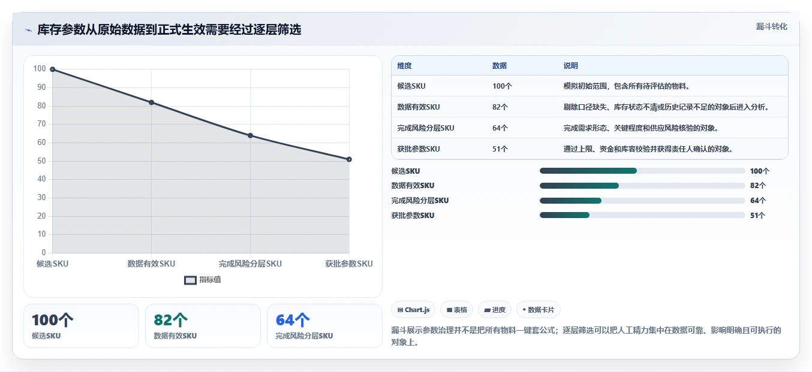
Task: Click the 数据有效SKU x-axis label
Action: [152, 264]
